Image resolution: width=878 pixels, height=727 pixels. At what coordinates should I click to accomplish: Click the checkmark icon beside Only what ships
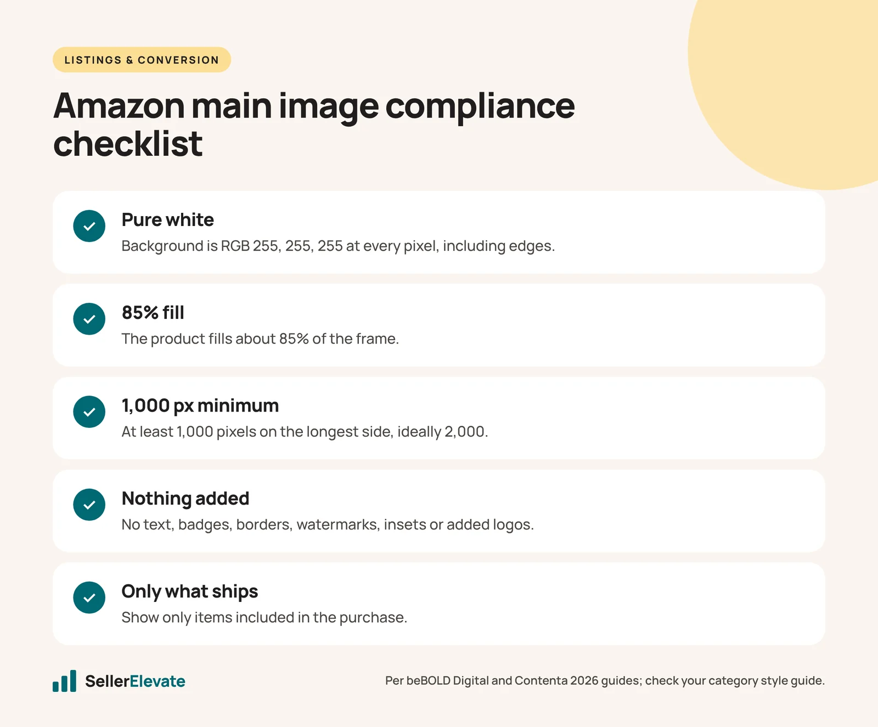[x=89, y=598]
